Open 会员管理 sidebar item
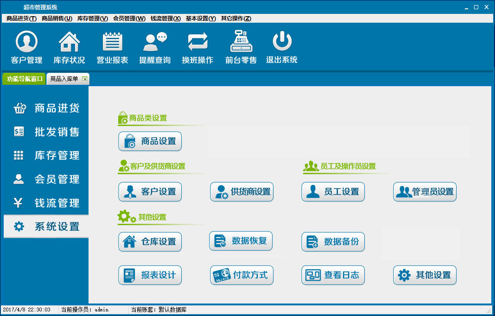Image resolution: width=495 pixels, height=316 pixels. 46,179
